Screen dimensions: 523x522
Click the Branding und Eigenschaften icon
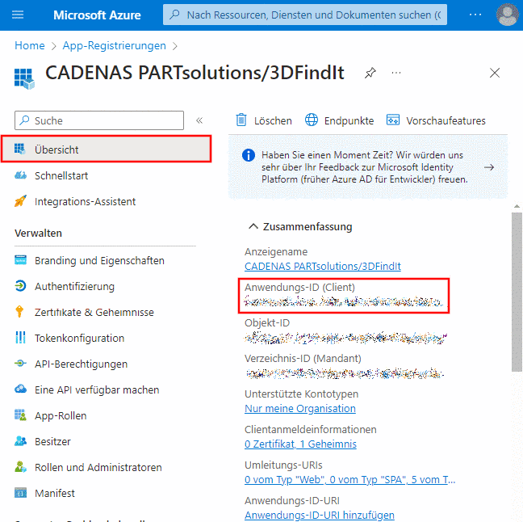click(x=20, y=259)
